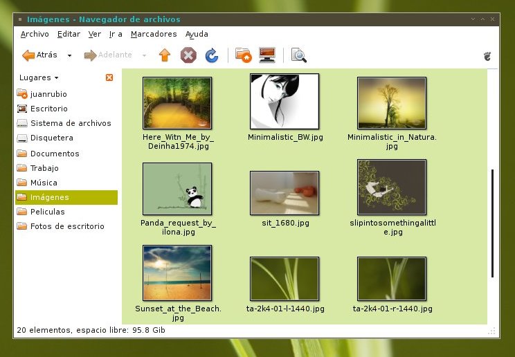Select the Minimalistic_in_Natura.jpg thumbnail
The width and height of the screenshot is (515, 357).
(x=392, y=103)
